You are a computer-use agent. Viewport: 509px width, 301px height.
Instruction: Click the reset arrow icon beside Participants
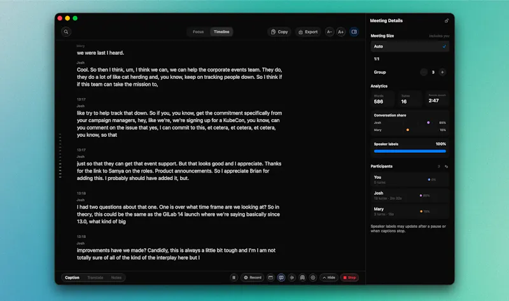pyautogui.click(x=447, y=167)
